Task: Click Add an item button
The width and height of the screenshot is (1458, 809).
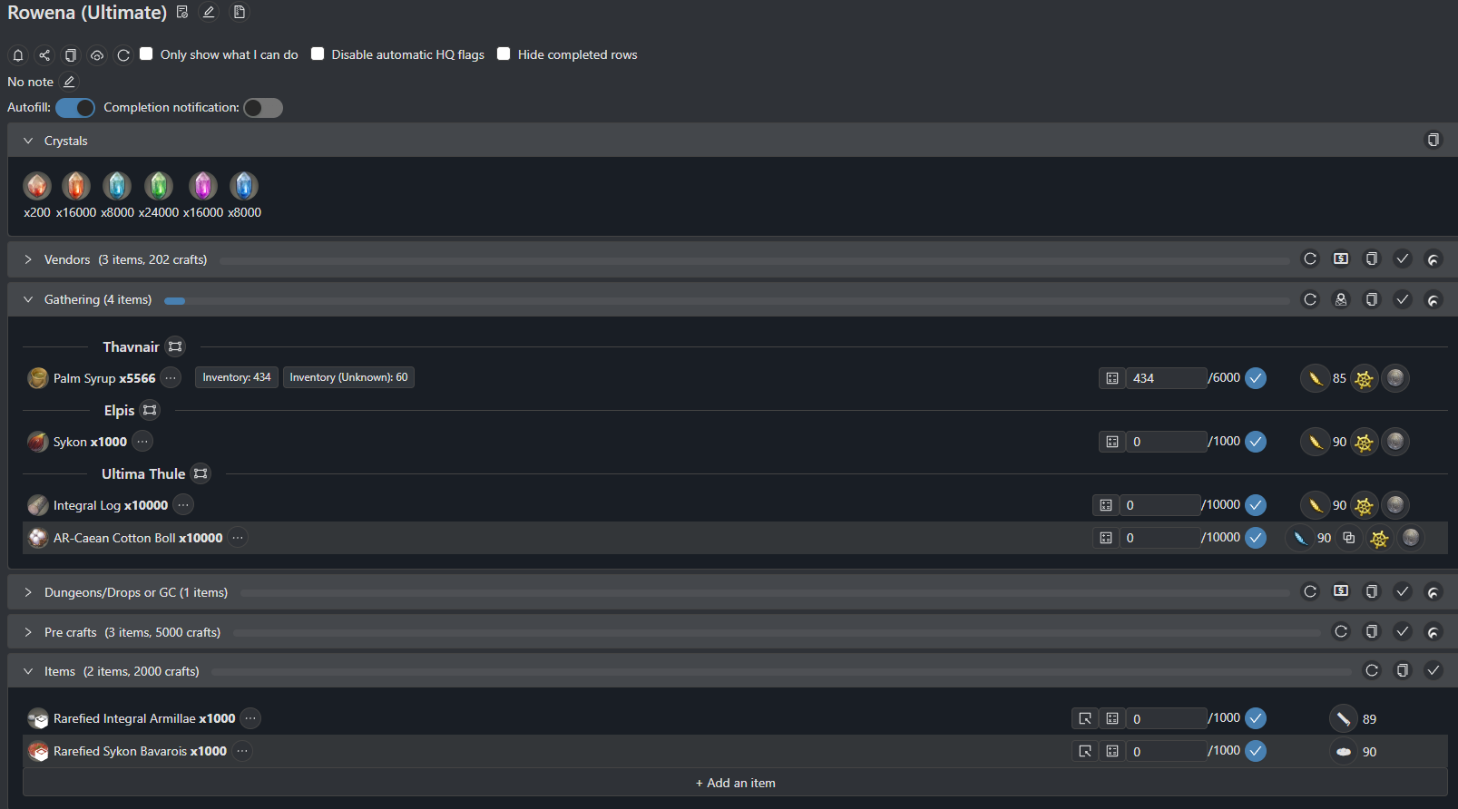Action: [735, 783]
